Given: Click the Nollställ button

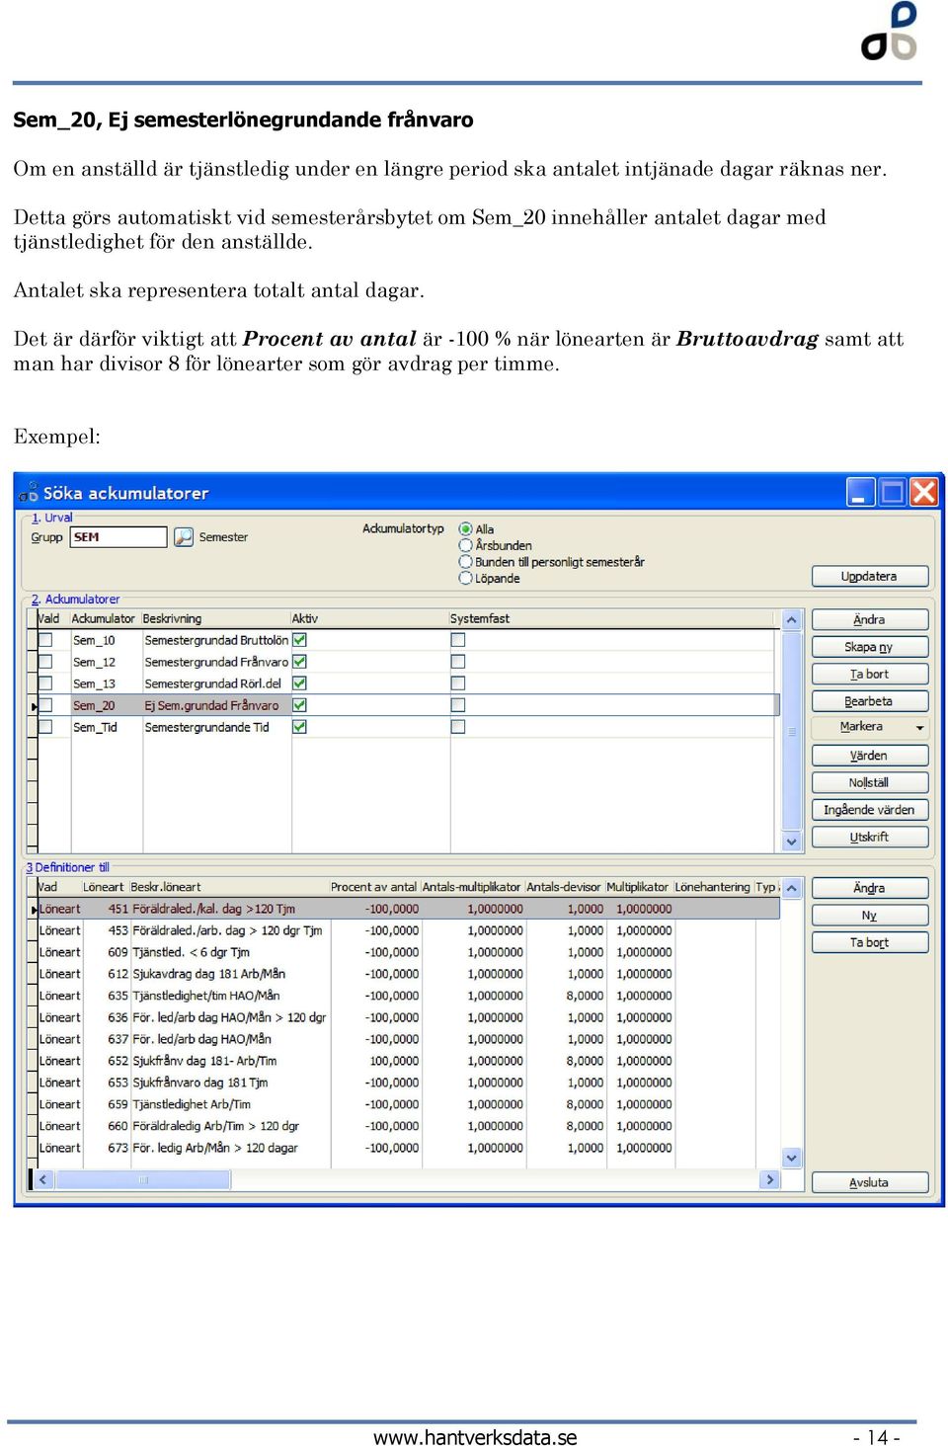Looking at the screenshot, I should pyautogui.click(x=870, y=782).
